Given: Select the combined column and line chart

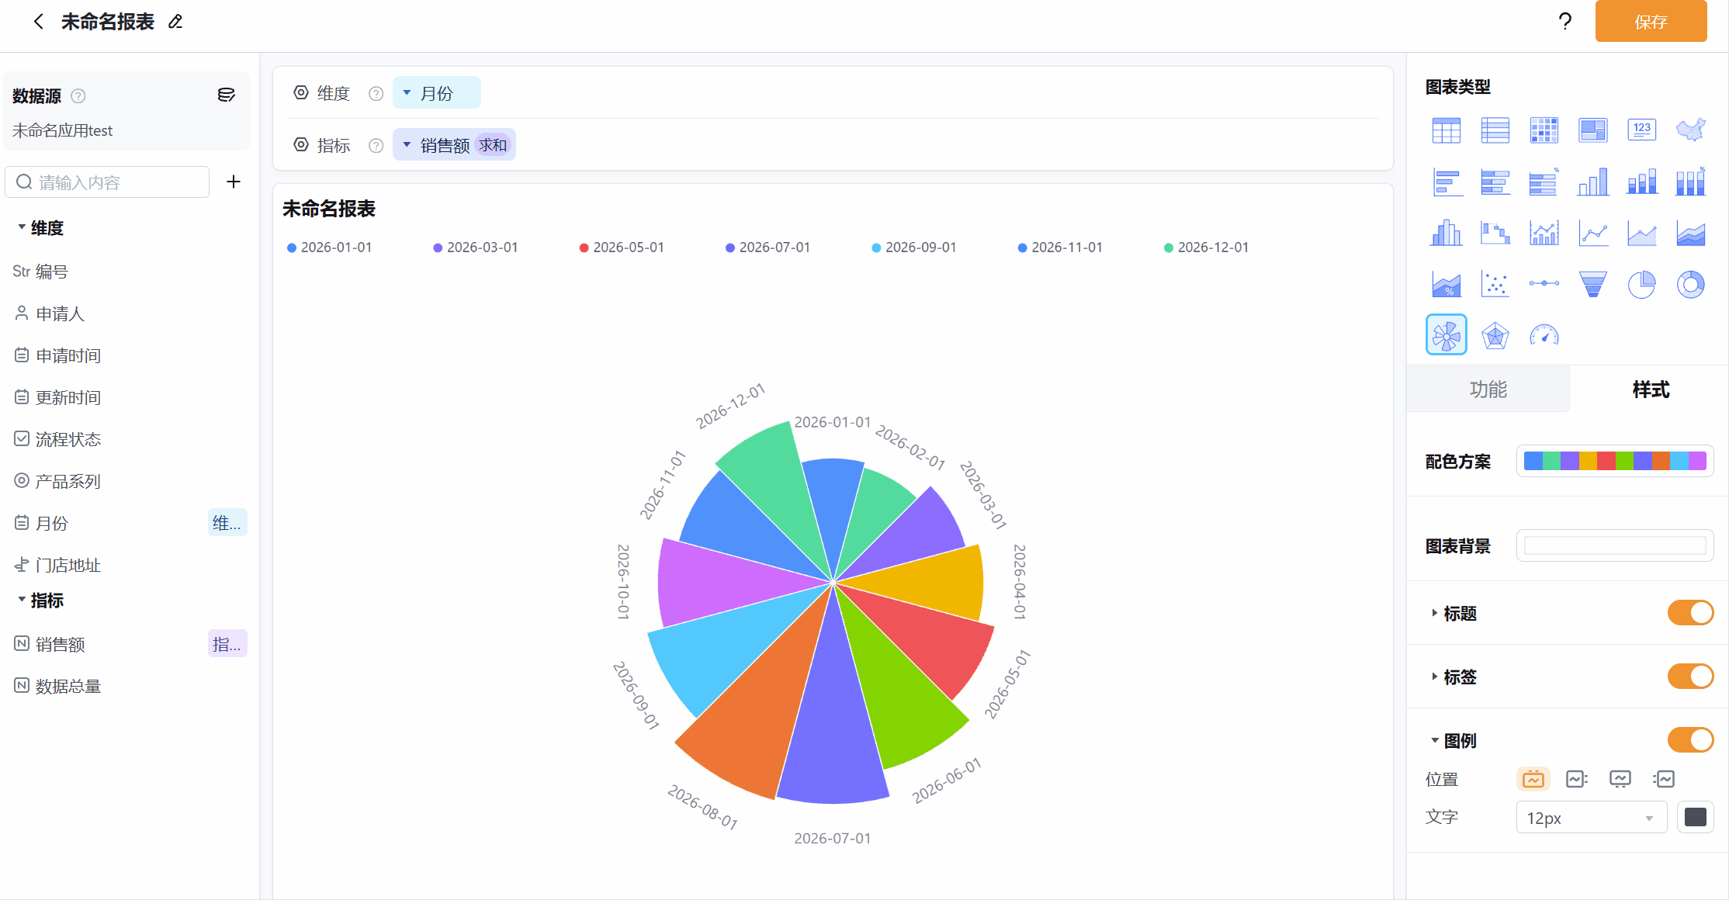Looking at the screenshot, I should [x=1544, y=233].
